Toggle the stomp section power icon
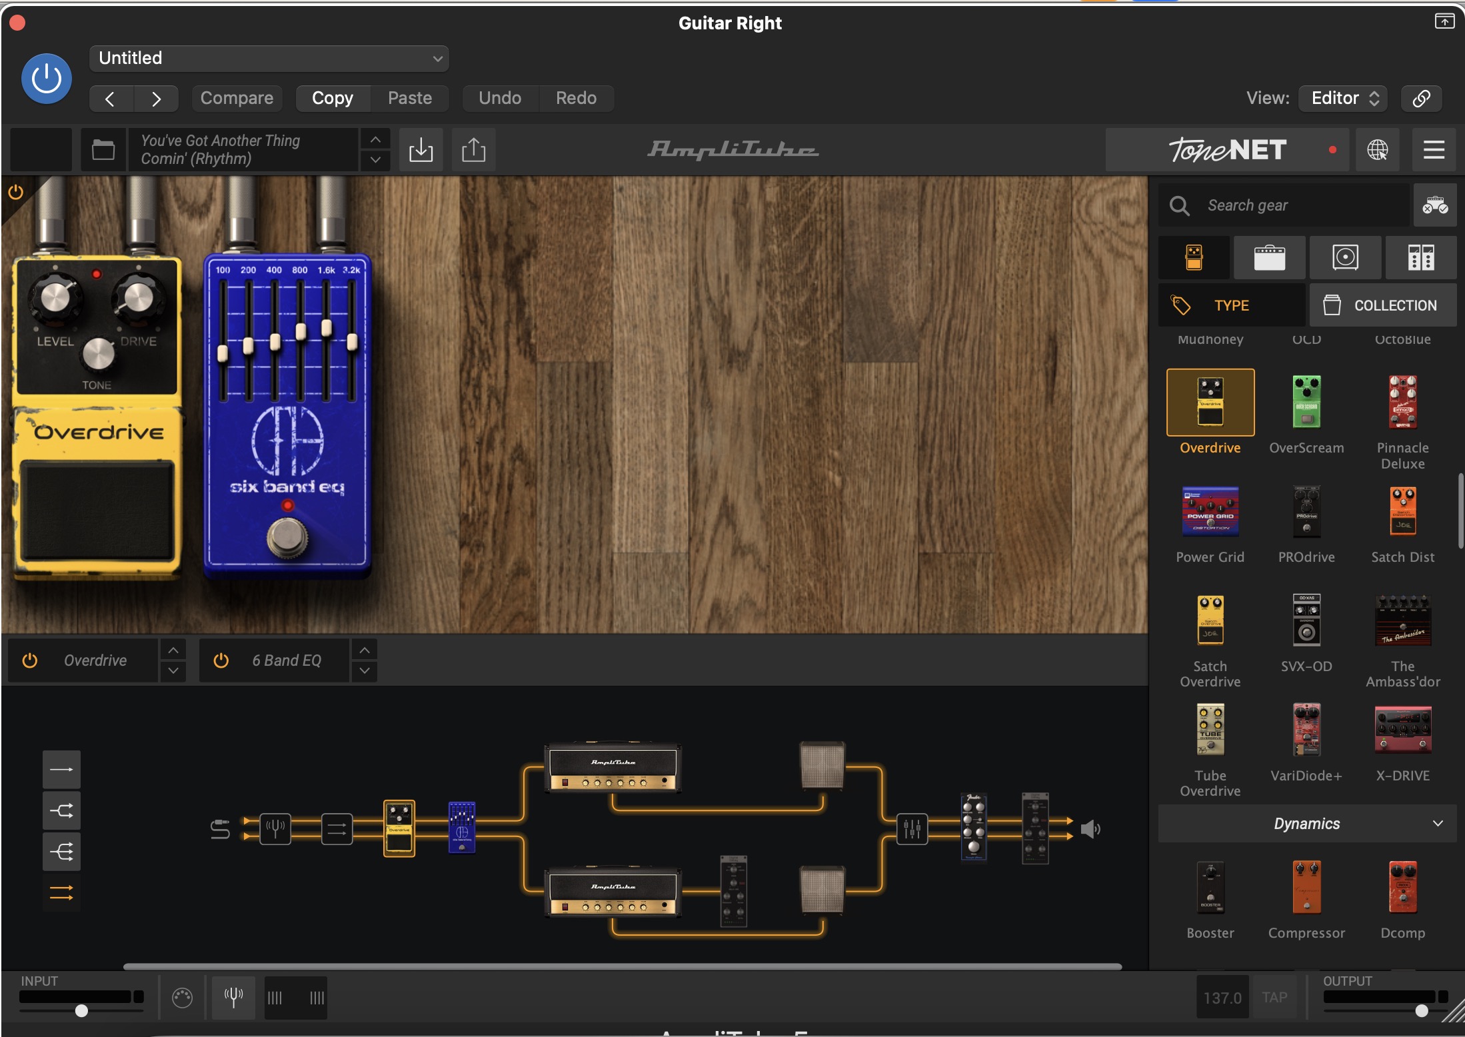This screenshot has height=1037, width=1465. pos(15,193)
